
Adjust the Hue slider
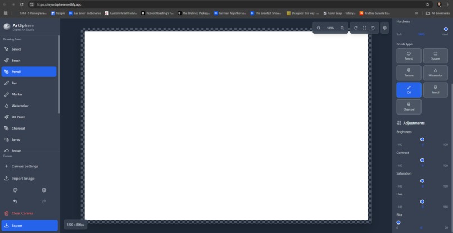click(422, 202)
